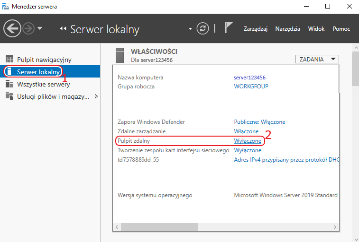Open the Zarządzaj menu

pos(255,29)
